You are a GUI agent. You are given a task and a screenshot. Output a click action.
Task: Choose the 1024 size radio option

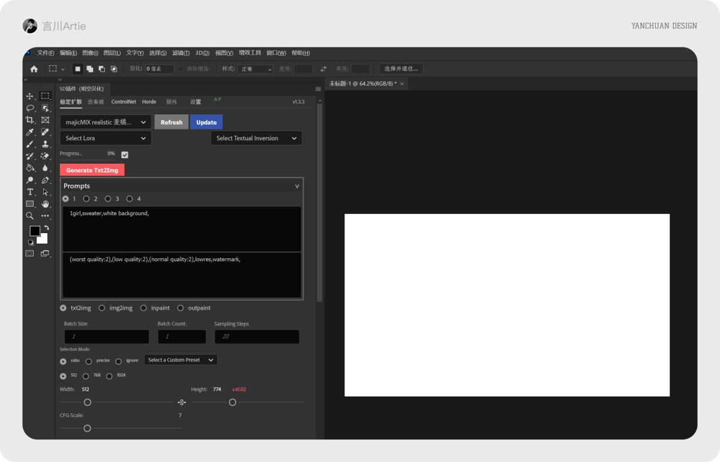[109, 376]
